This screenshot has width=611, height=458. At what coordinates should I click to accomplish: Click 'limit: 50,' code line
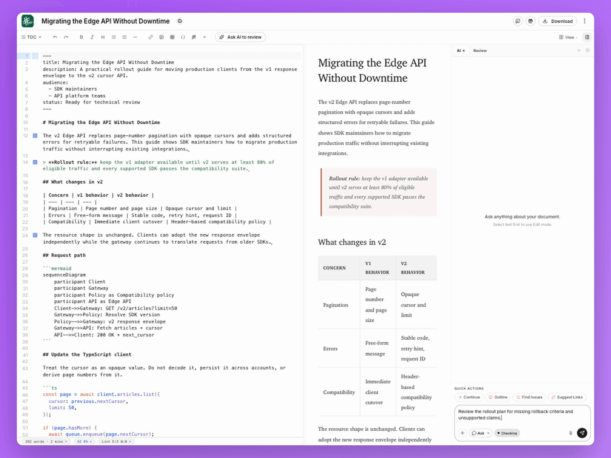(62, 407)
